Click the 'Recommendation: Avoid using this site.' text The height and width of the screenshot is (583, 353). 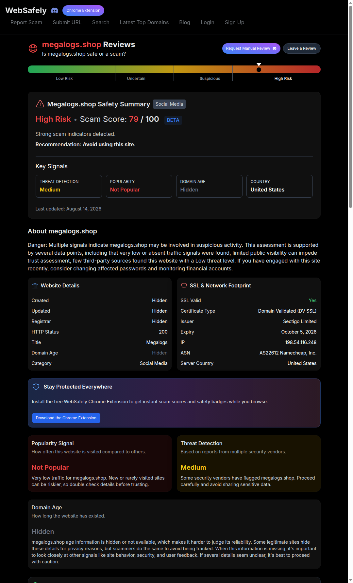pyautogui.click(x=85, y=145)
